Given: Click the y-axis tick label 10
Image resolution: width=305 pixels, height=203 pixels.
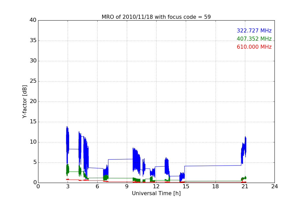Looking at the screenshot, I should pos(33,142).
